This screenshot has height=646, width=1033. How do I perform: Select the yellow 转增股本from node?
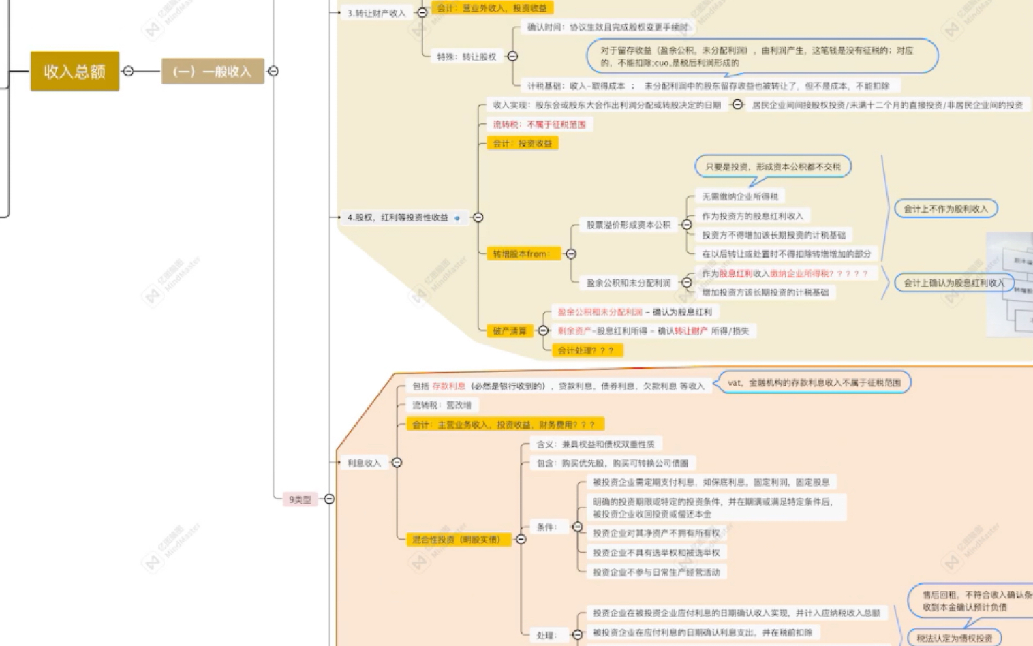pos(523,253)
